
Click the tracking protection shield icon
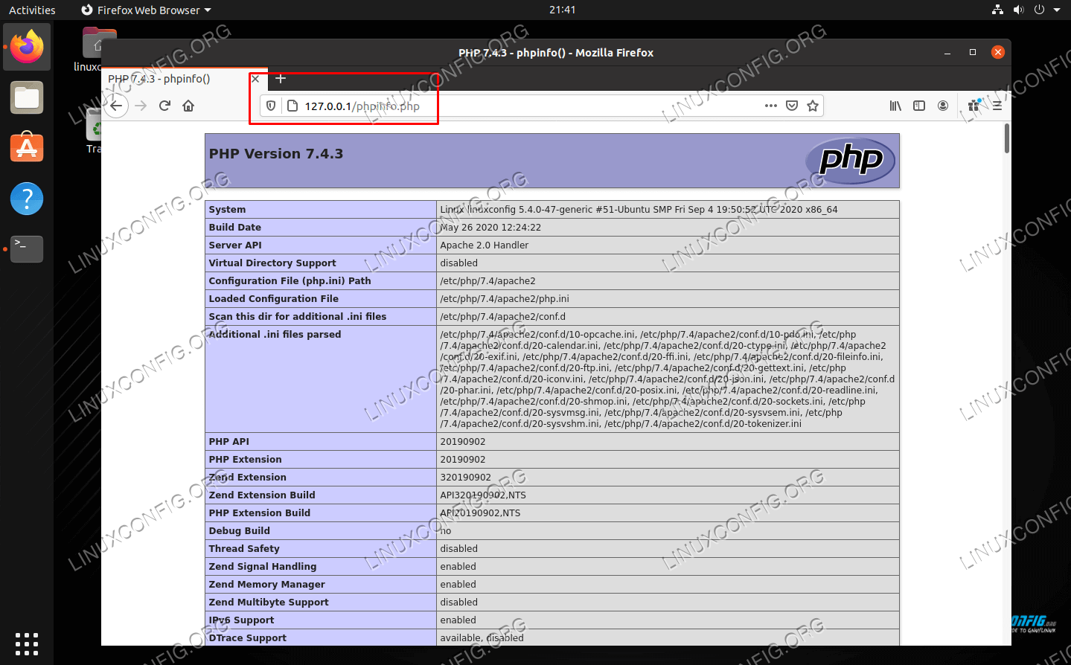click(271, 106)
